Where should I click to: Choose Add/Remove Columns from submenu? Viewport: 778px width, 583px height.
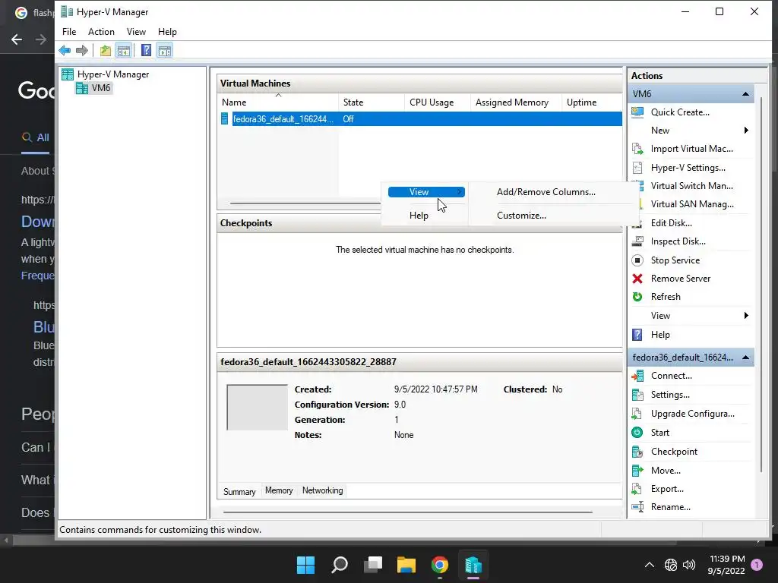point(546,192)
